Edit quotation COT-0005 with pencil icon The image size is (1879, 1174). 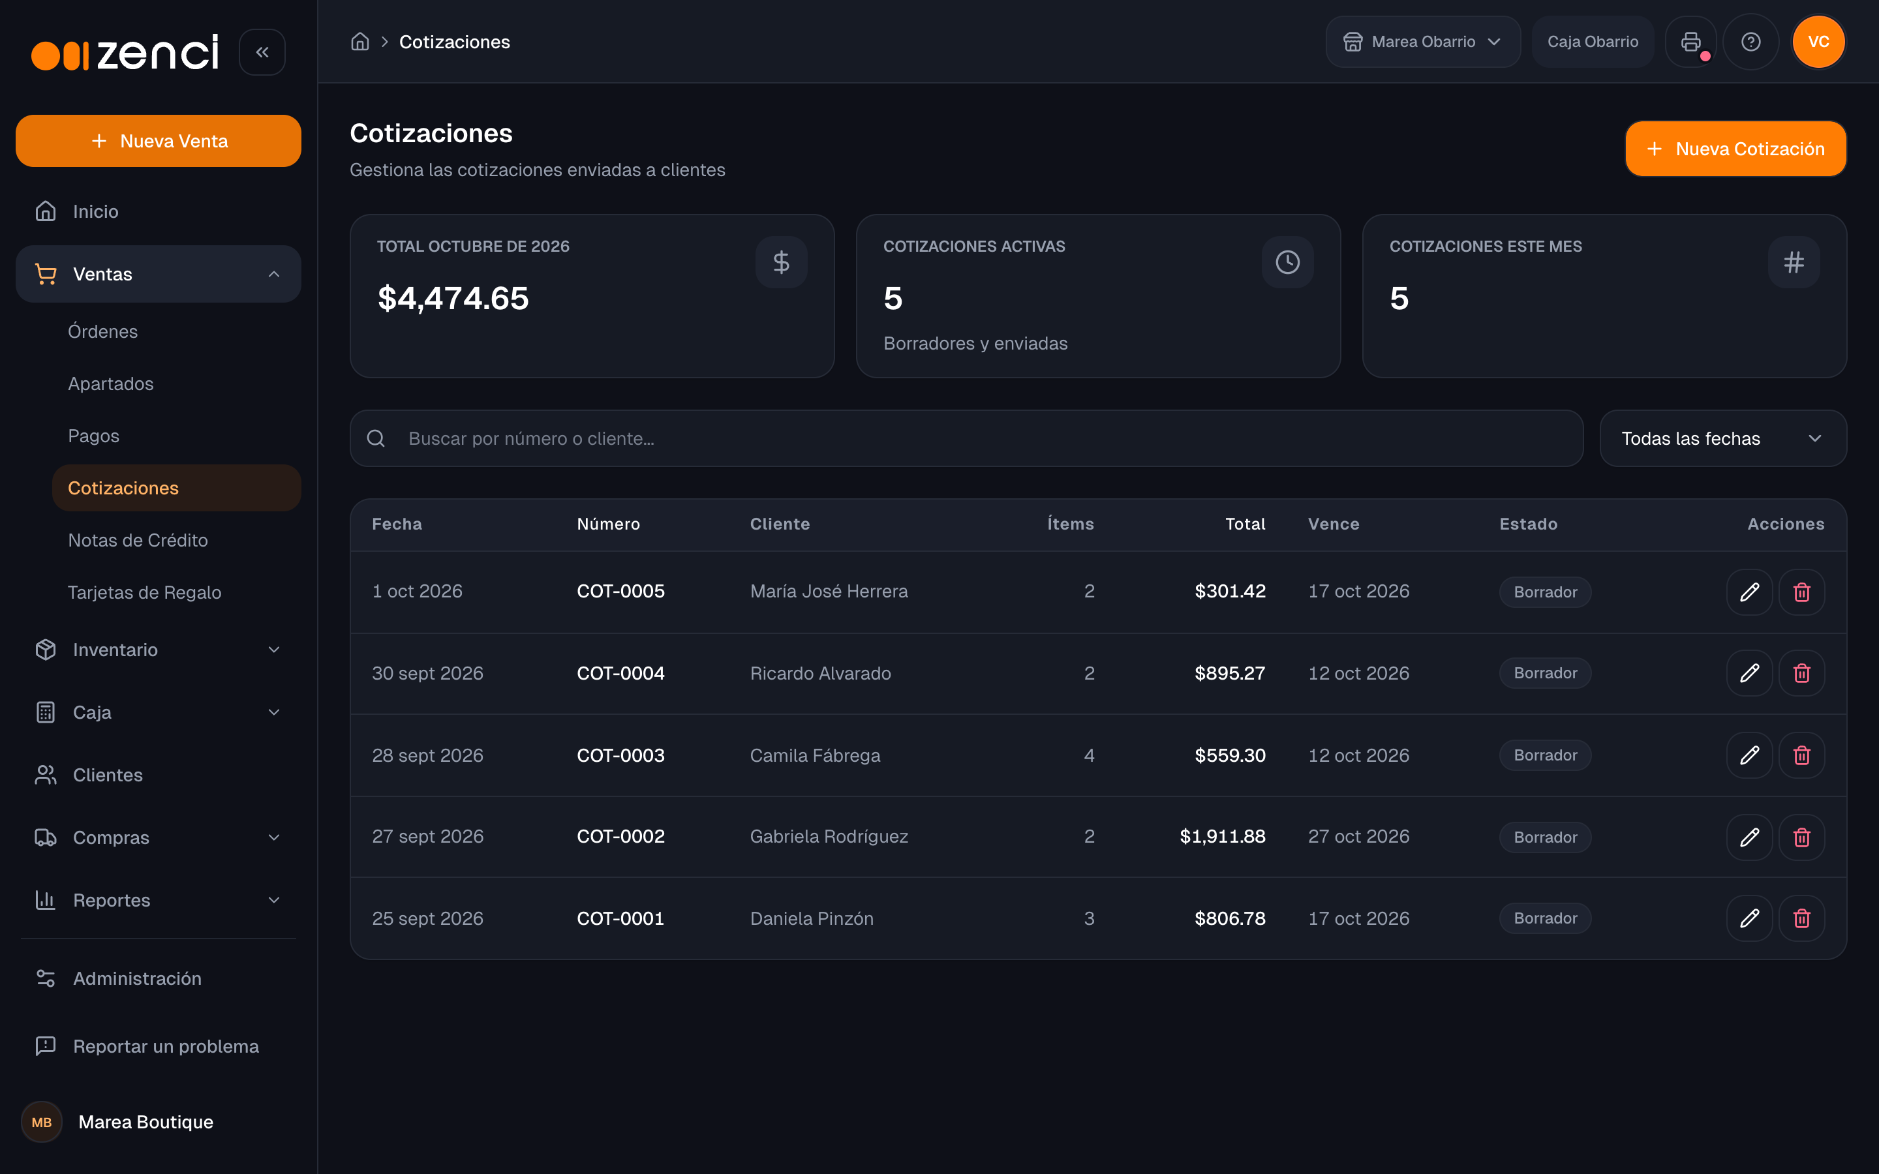tap(1749, 592)
